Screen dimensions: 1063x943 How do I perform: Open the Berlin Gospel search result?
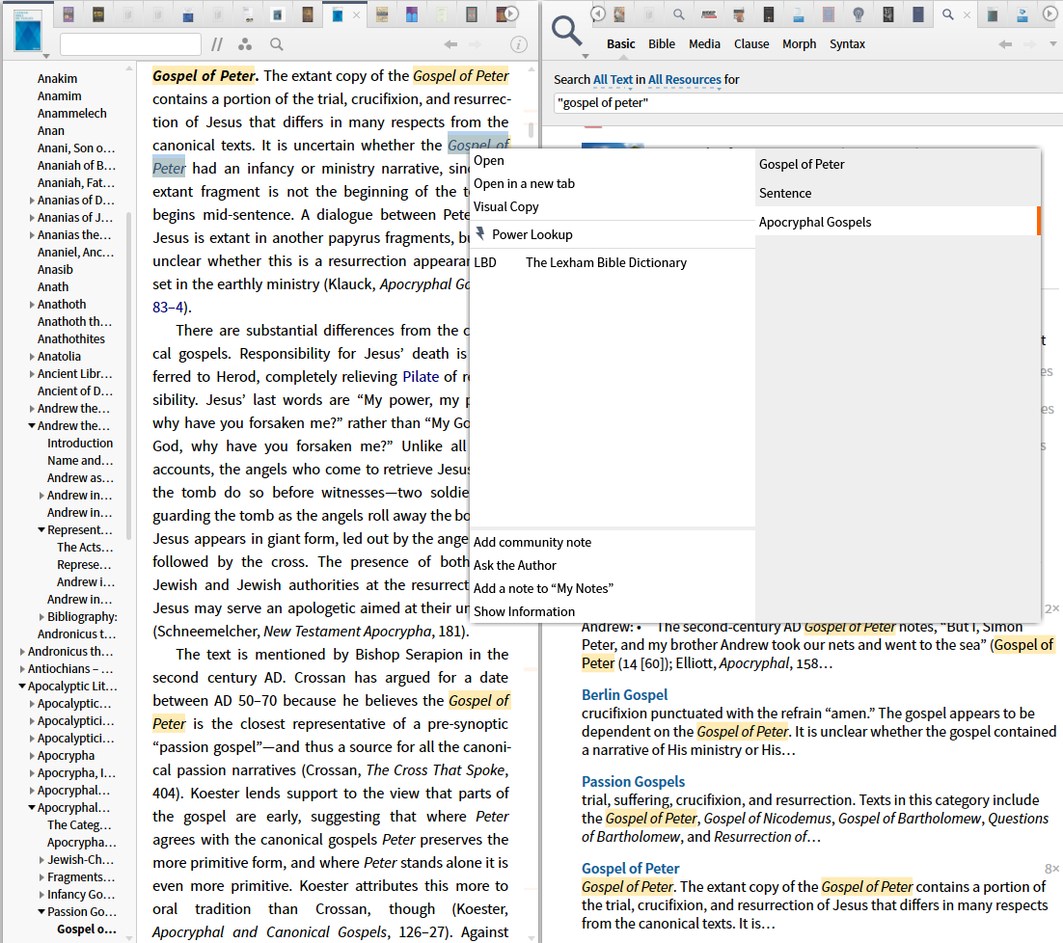[624, 695]
